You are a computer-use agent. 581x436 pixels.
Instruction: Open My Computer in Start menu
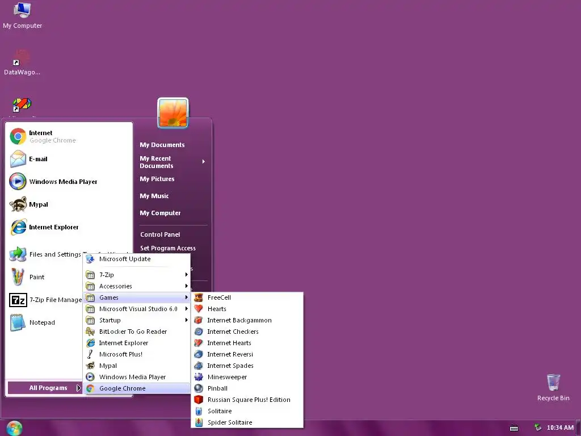click(x=160, y=213)
